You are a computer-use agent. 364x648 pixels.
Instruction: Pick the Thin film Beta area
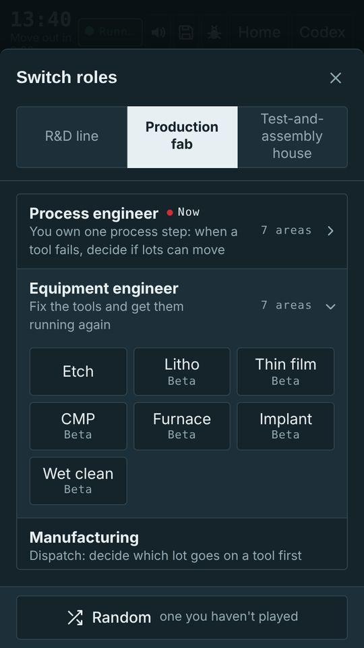coord(286,371)
